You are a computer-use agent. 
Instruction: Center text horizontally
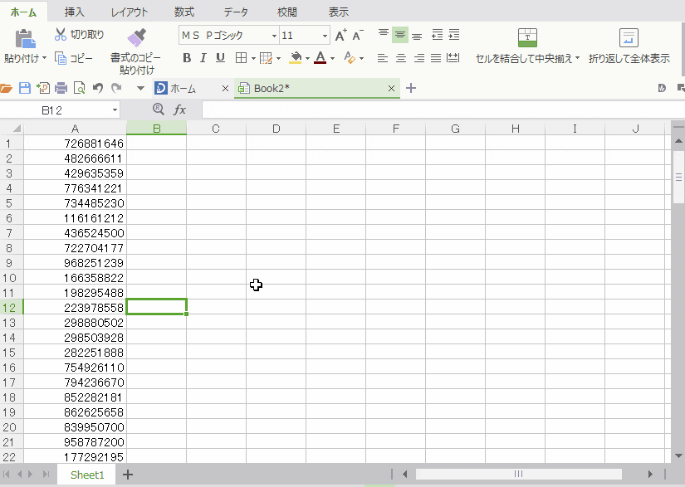click(x=400, y=58)
